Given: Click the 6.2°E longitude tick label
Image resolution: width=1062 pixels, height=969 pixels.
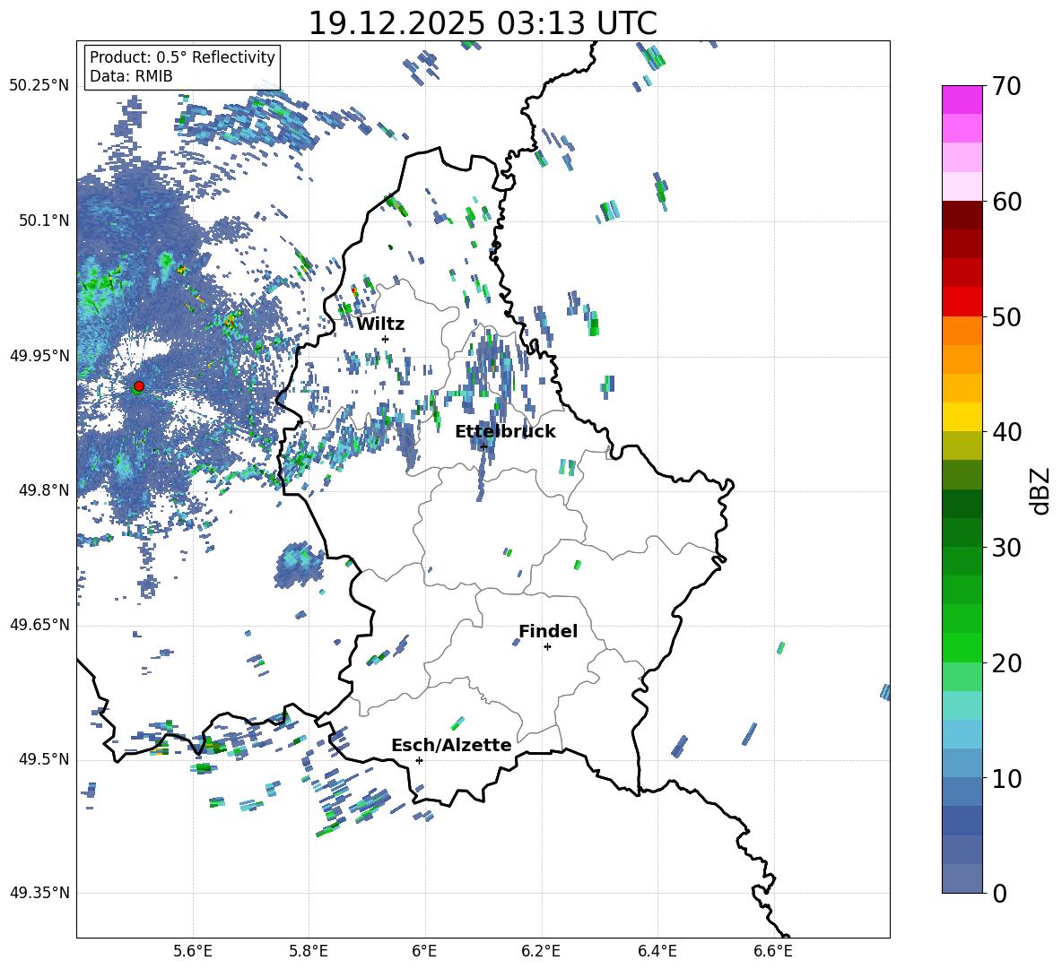Looking at the screenshot, I should (x=541, y=950).
